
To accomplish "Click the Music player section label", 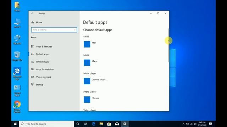I will click(90, 73).
